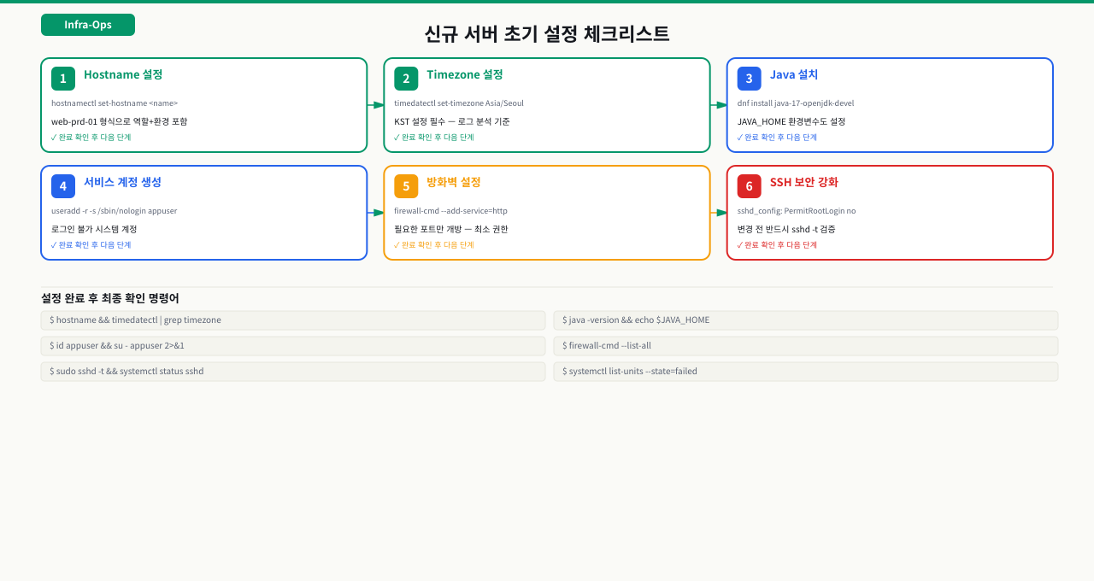Click the JAVA_HOME 환경변수도 설정 line
Image resolution: width=1094 pixels, height=581 pixels.
pyautogui.click(x=791, y=121)
